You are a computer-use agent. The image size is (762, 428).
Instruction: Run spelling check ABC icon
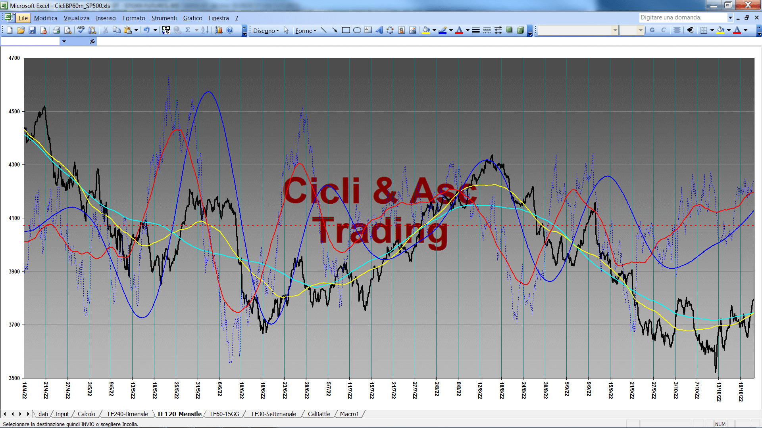[81, 30]
